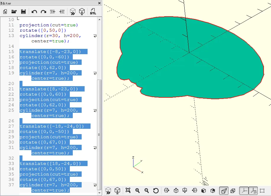Click 'rotate([0,0,-50])' on line 28
Image resolution: width=271 pixels, height=196 pixels.
44,132
